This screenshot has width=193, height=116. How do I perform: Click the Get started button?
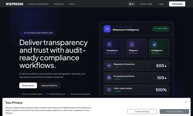[x=177, y=4]
